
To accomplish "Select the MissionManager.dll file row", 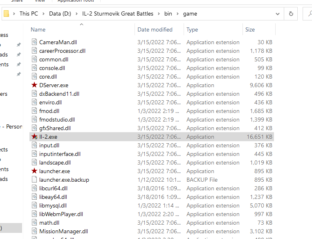I will pyautogui.click(x=63, y=231).
